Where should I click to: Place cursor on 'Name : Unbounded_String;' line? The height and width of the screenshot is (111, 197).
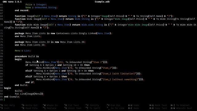click(41, 7)
